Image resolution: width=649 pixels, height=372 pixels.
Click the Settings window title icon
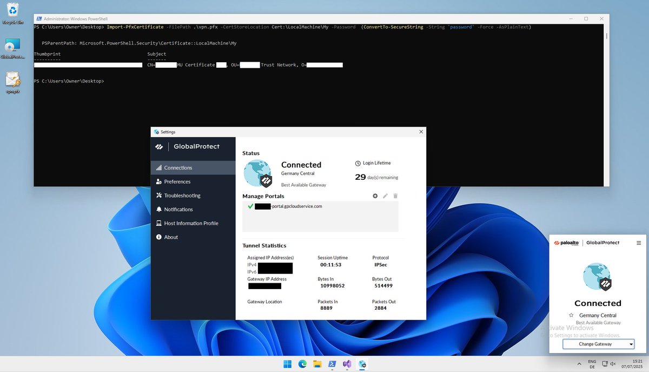tap(156, 132)
